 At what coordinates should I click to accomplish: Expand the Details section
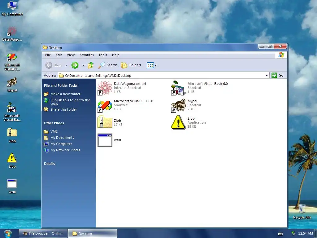click(x=49, y=164)
